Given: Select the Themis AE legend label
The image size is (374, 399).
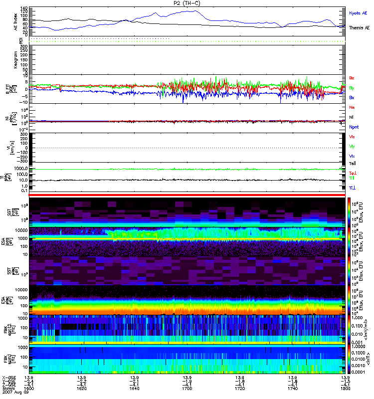Looking at the screenshot, I should [359, 28].
